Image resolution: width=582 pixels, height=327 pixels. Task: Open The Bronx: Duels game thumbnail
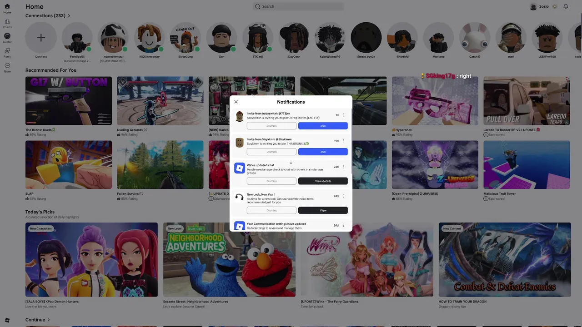[69, 101]
